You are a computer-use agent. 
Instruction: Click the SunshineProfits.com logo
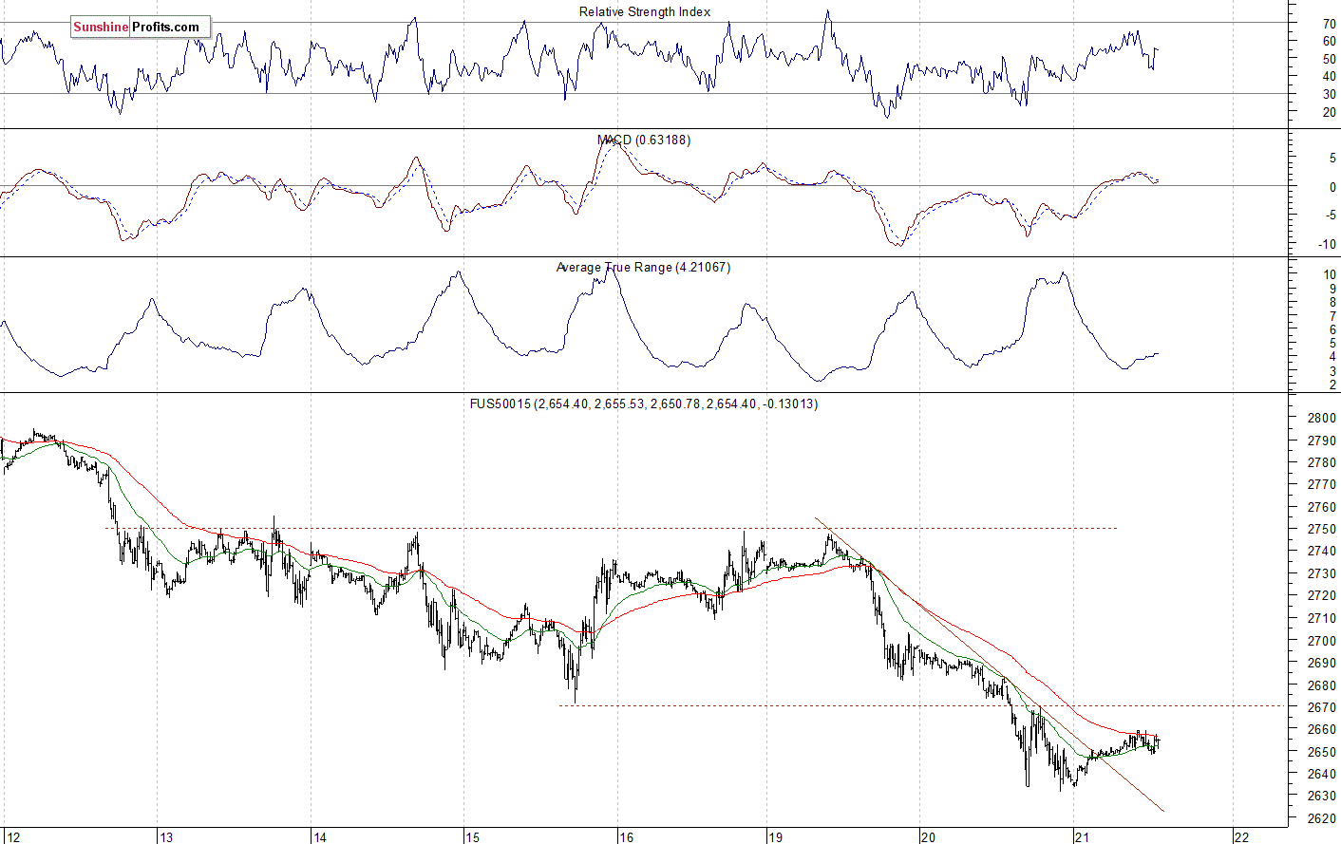(x=141, y=27)
